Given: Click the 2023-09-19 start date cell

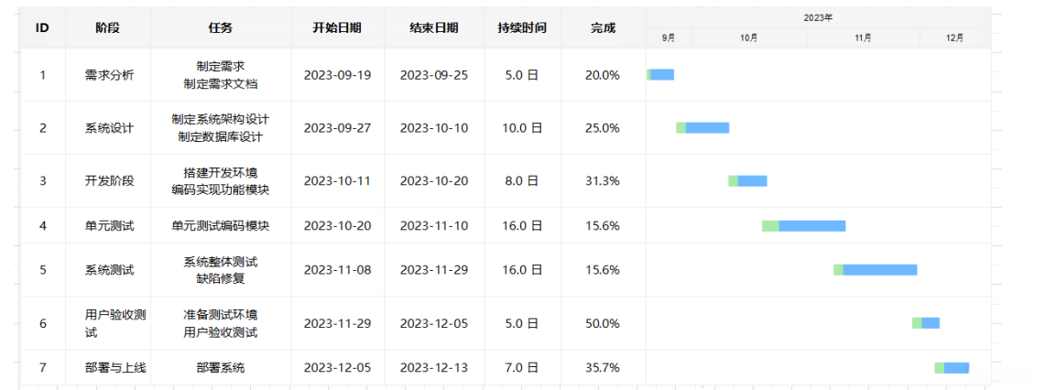Looking at the screenshot, I should click(x=337, y=75).
